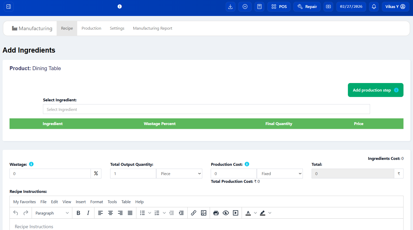The image size is (413, 230).
Task: Go to Manufacturing home link
Action: pos(32,28)
